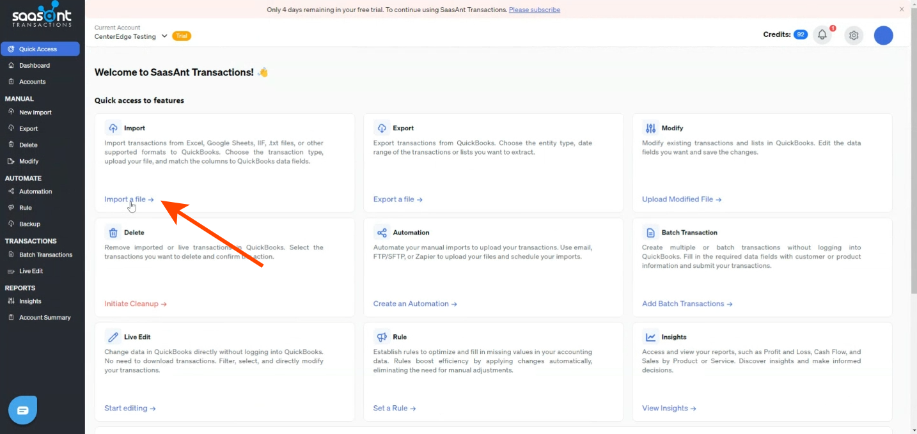Click the Set a Rule link
917x434 pixels.
pyautogui.click(x=395, y=408)
